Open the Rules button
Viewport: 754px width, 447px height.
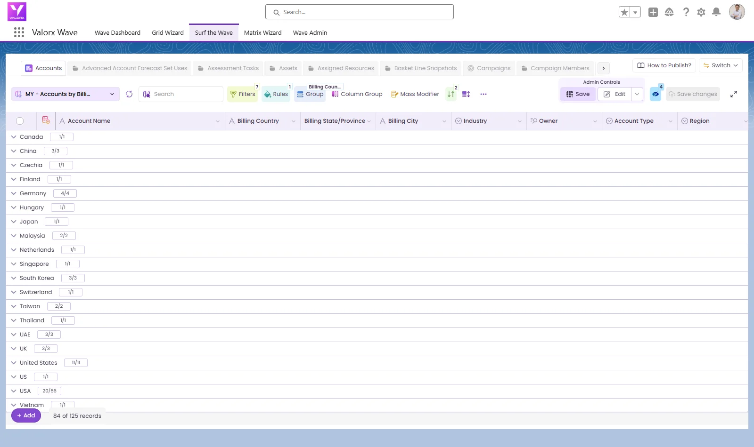[x=276, y=94]
